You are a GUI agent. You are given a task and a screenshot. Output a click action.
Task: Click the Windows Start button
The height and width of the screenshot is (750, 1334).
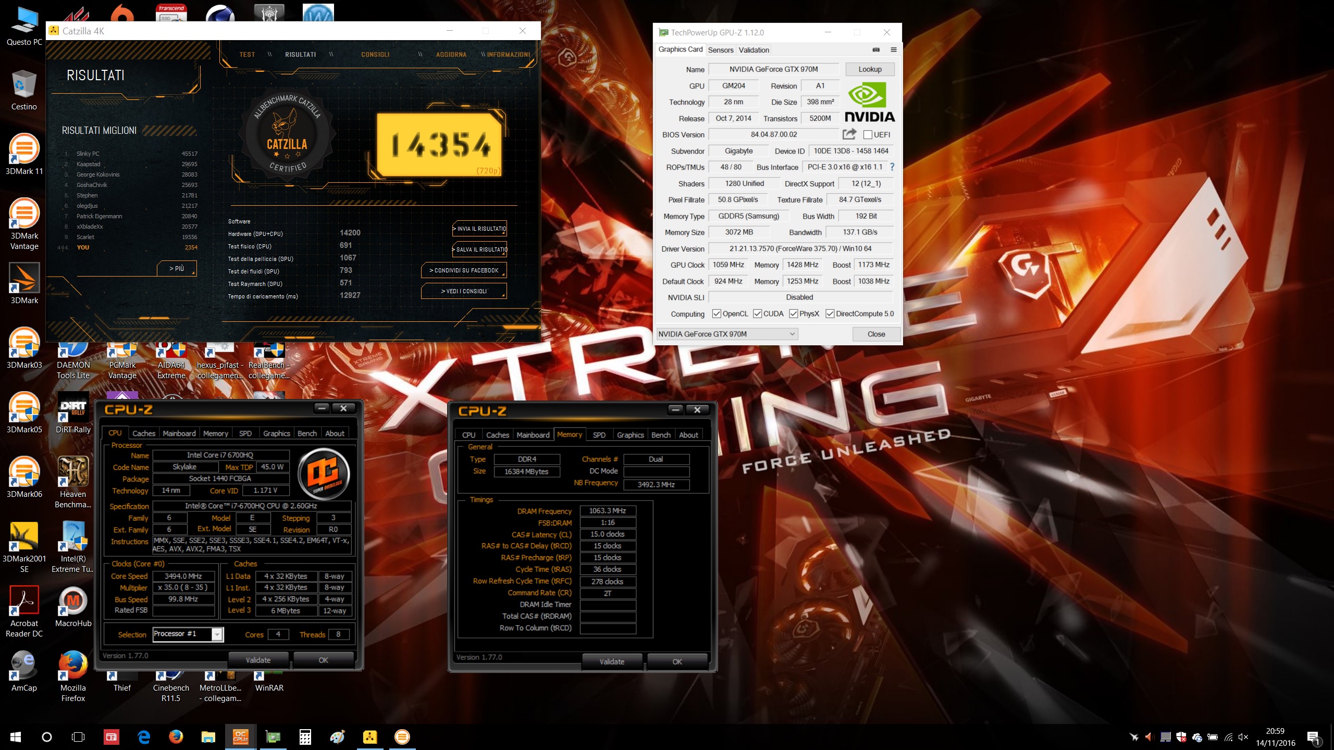pyautogui.click(x=16, y=737)
